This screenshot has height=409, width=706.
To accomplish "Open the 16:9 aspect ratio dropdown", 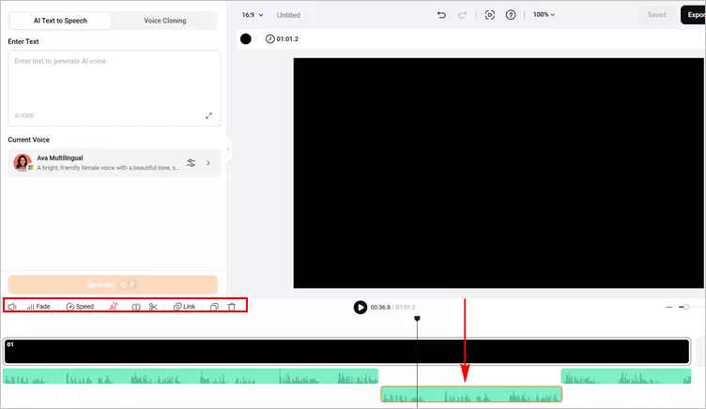I will (x=253, y=15).
